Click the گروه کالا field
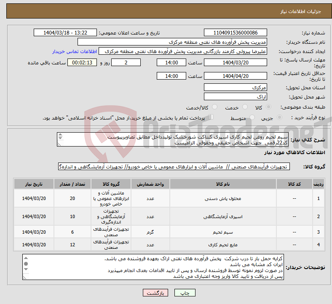This screenshot has height=304, width=332. point(174,166)
